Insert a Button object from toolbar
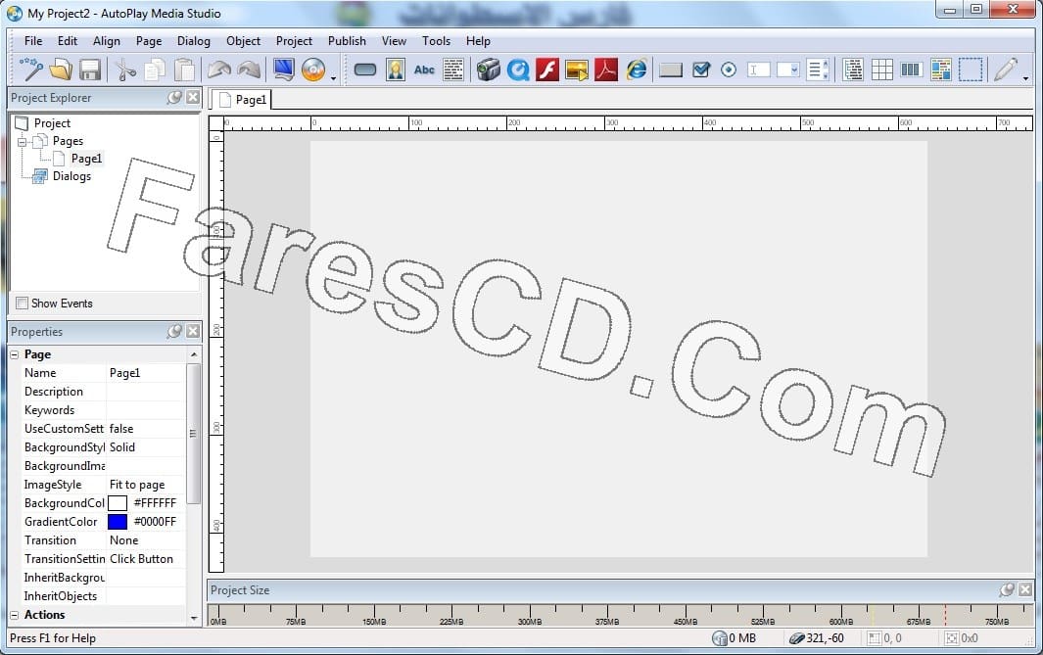Viewport: 1043px width, 655px height. [365, 70]
